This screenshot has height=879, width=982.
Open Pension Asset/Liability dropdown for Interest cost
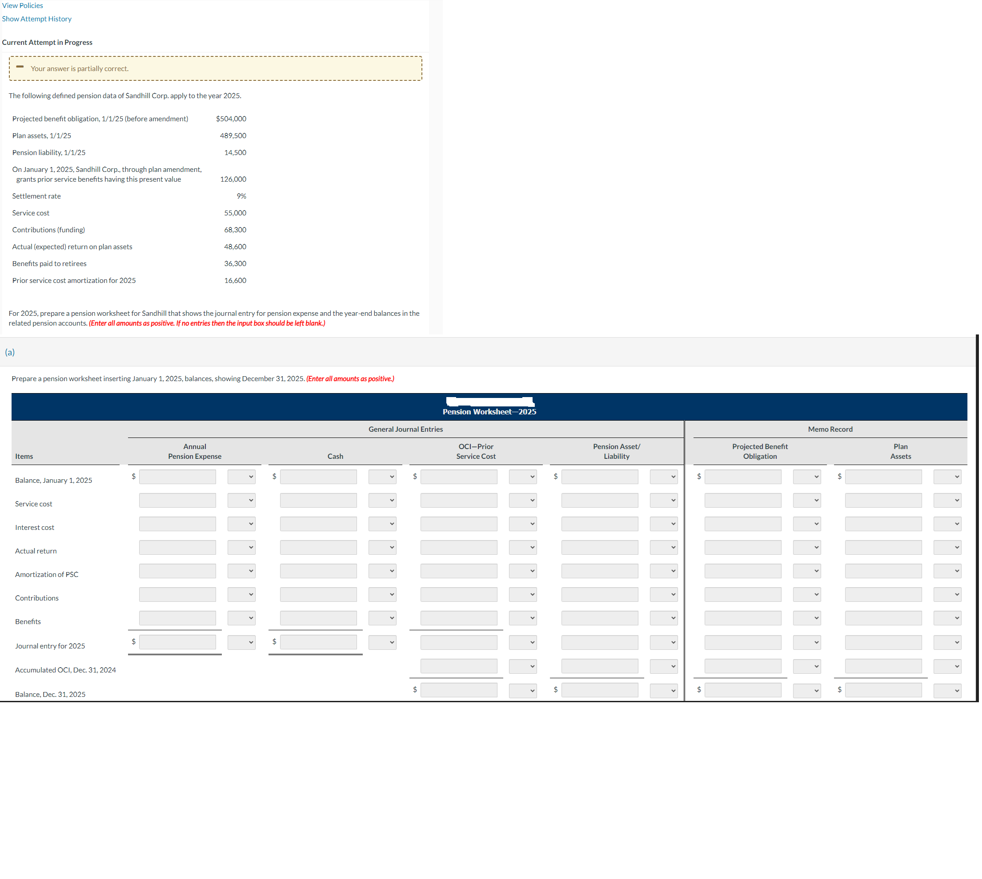click(663, 524)
